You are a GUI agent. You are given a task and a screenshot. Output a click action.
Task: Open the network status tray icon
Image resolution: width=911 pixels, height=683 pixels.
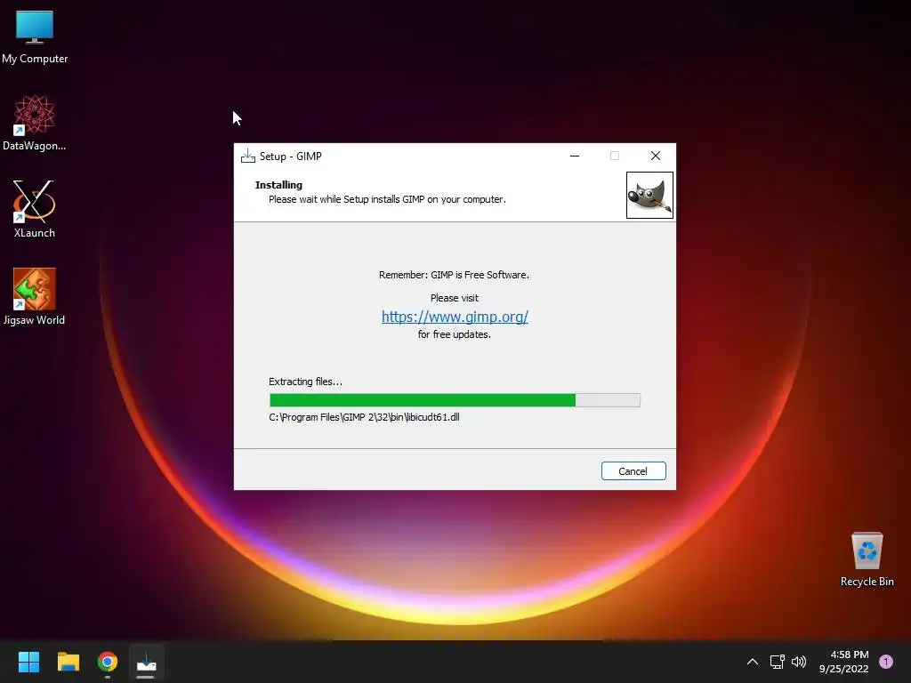777,662
